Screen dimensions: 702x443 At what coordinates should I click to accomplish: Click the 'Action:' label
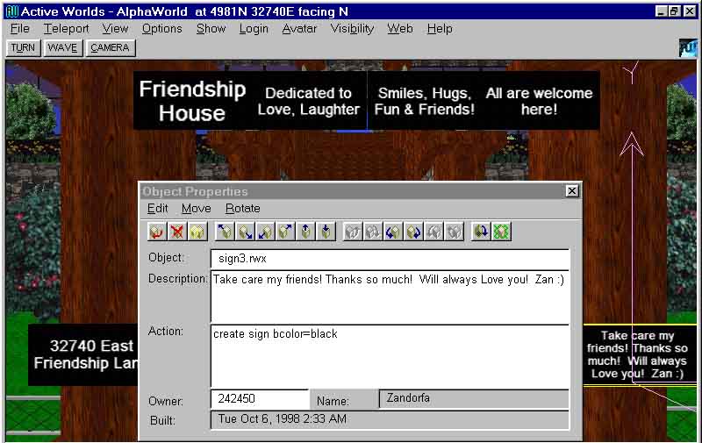pos(166,331)
